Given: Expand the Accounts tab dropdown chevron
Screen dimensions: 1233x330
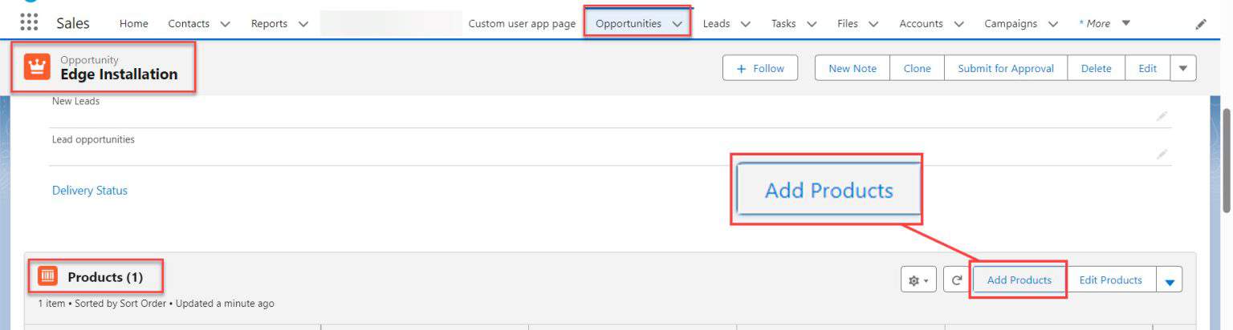Looking at the screenshot, I should (x=958, y=24).
